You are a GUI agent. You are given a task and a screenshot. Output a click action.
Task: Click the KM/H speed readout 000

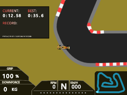(x=76, y=87)
